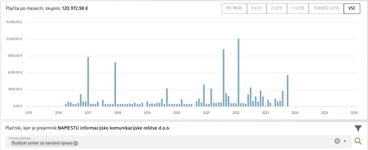Image resolution: width=368 pixels, height=150 pixels.
Task: Clear all payer filters with X icon
Action: point(337,141)
